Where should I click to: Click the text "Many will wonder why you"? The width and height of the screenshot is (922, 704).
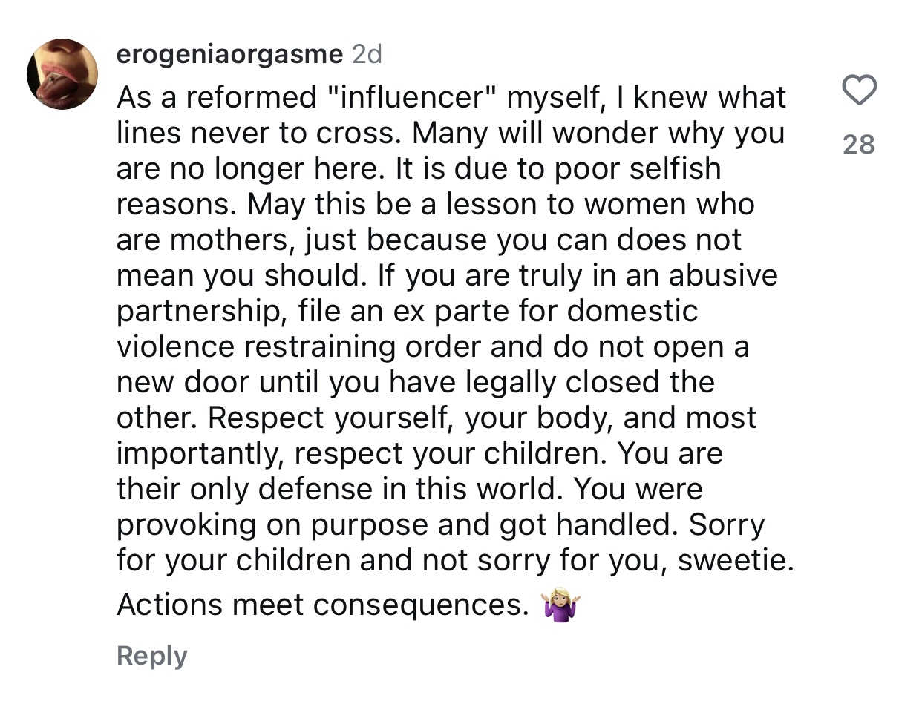[598, 134]
